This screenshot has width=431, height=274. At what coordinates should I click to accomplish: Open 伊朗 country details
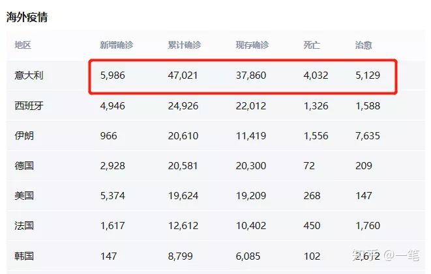tap(24, 135)
